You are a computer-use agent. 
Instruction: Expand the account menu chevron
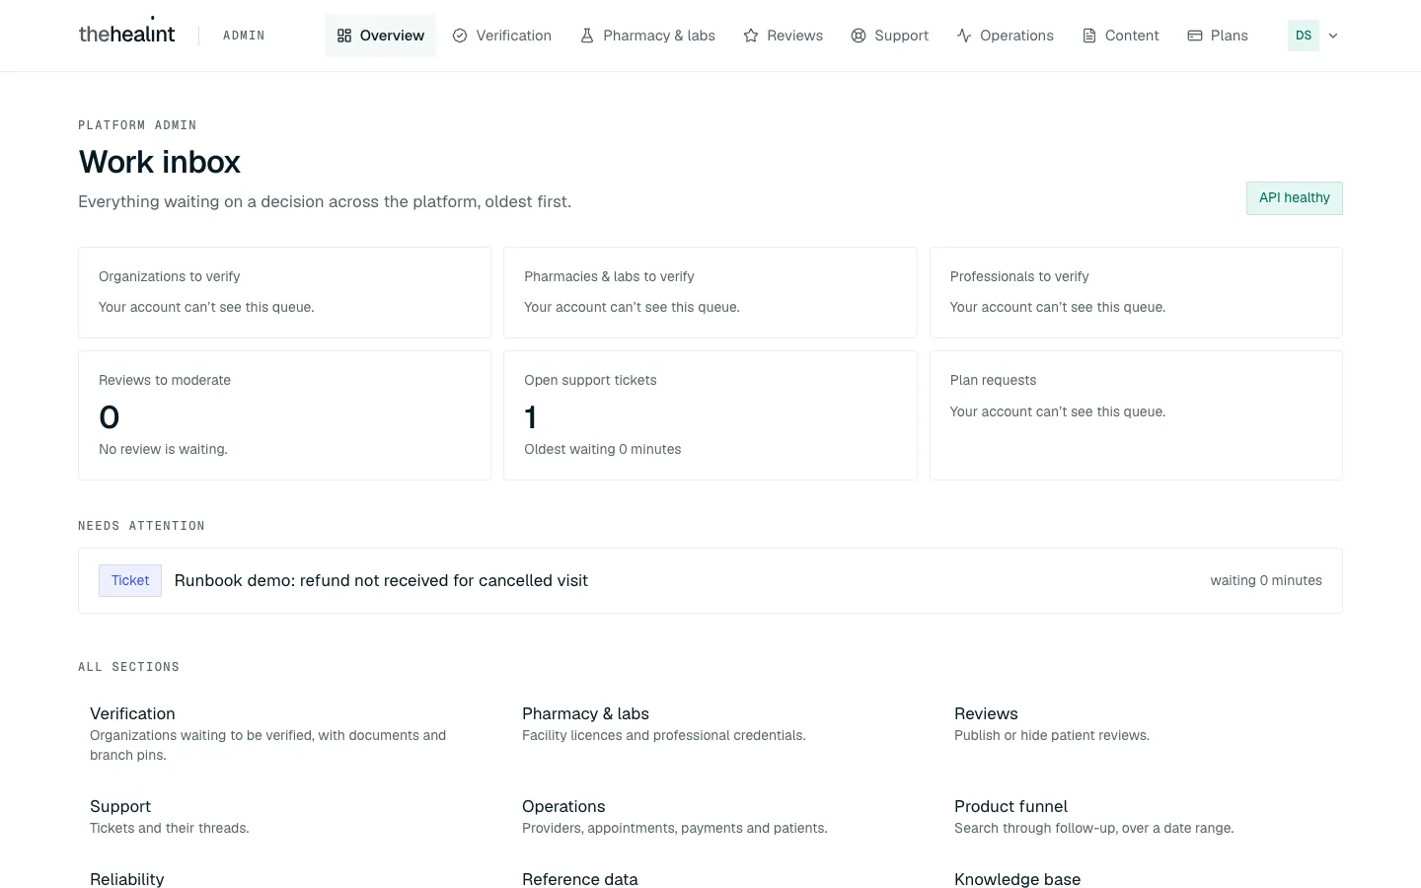[1333, 36]
